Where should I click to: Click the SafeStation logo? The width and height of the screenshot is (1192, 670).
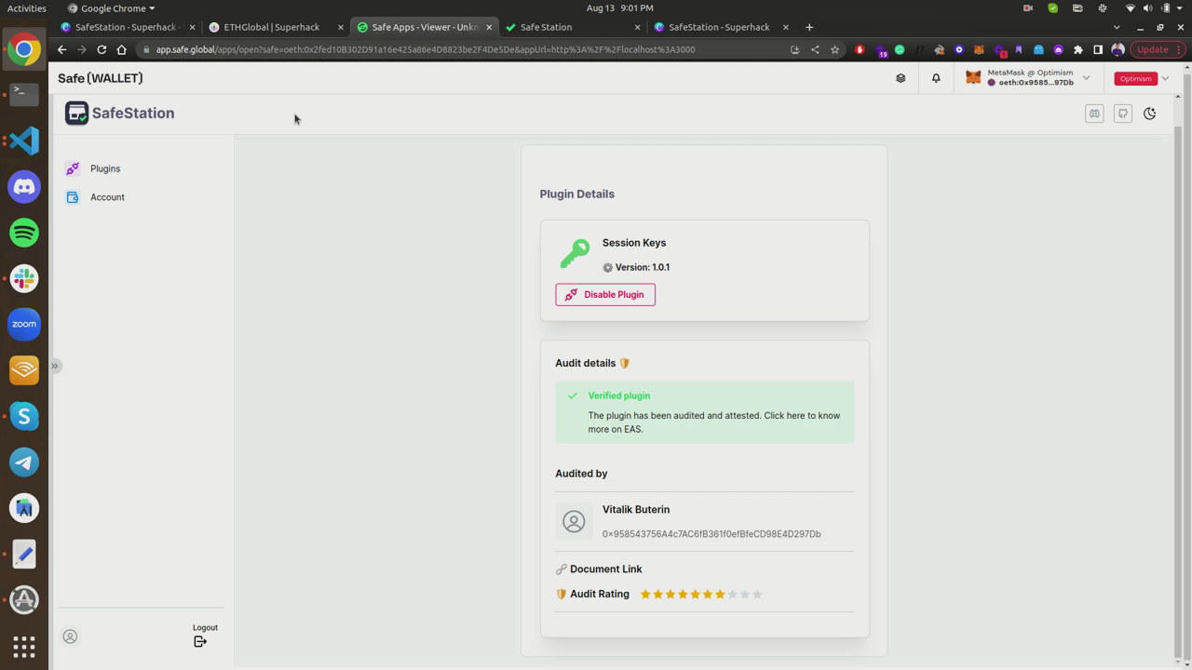pos(120,114)
